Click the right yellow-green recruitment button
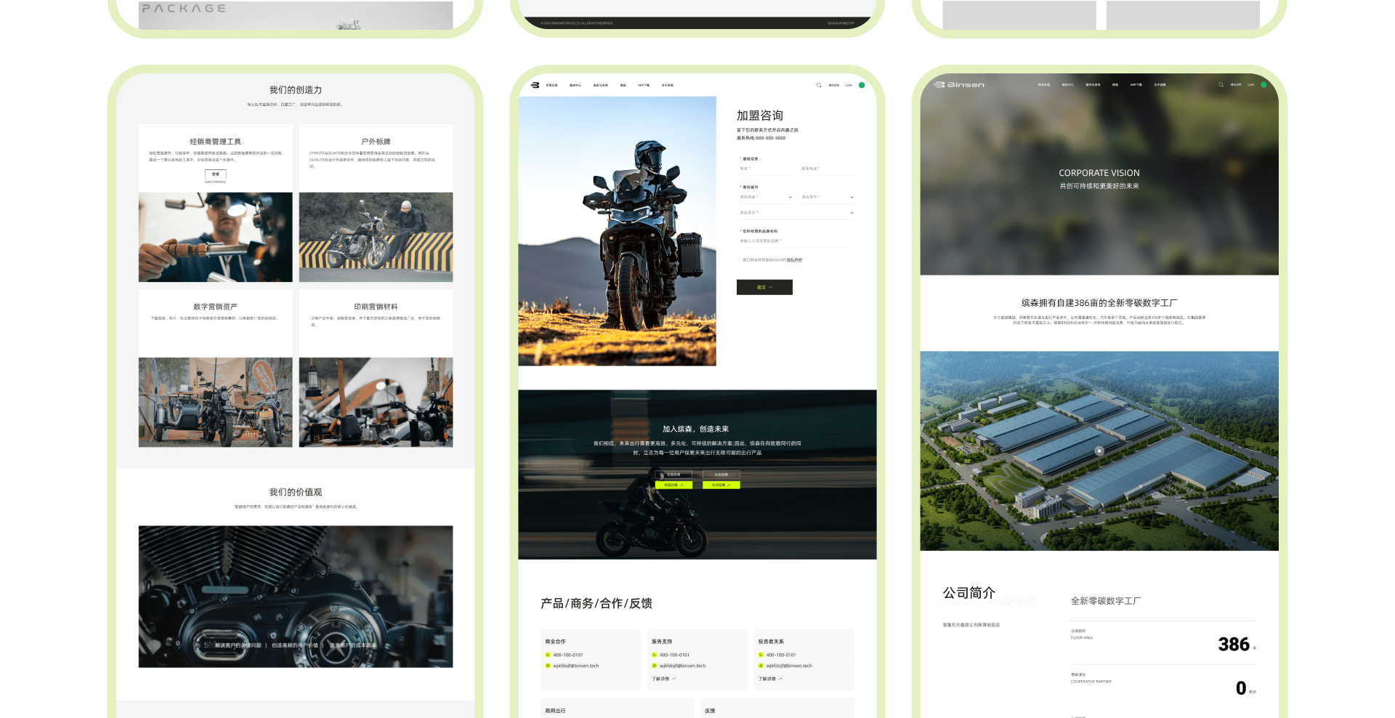1395x718 pixels. click(x=721, y=485)
